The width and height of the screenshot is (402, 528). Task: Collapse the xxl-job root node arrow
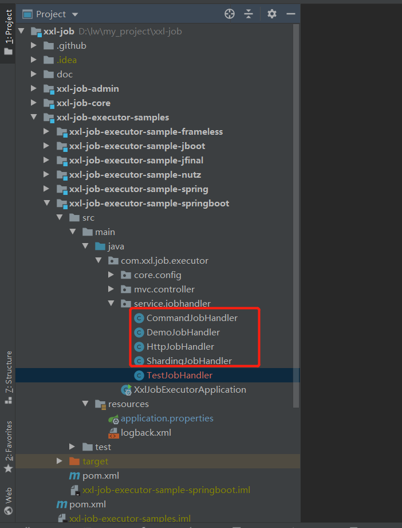pos(22,31)
